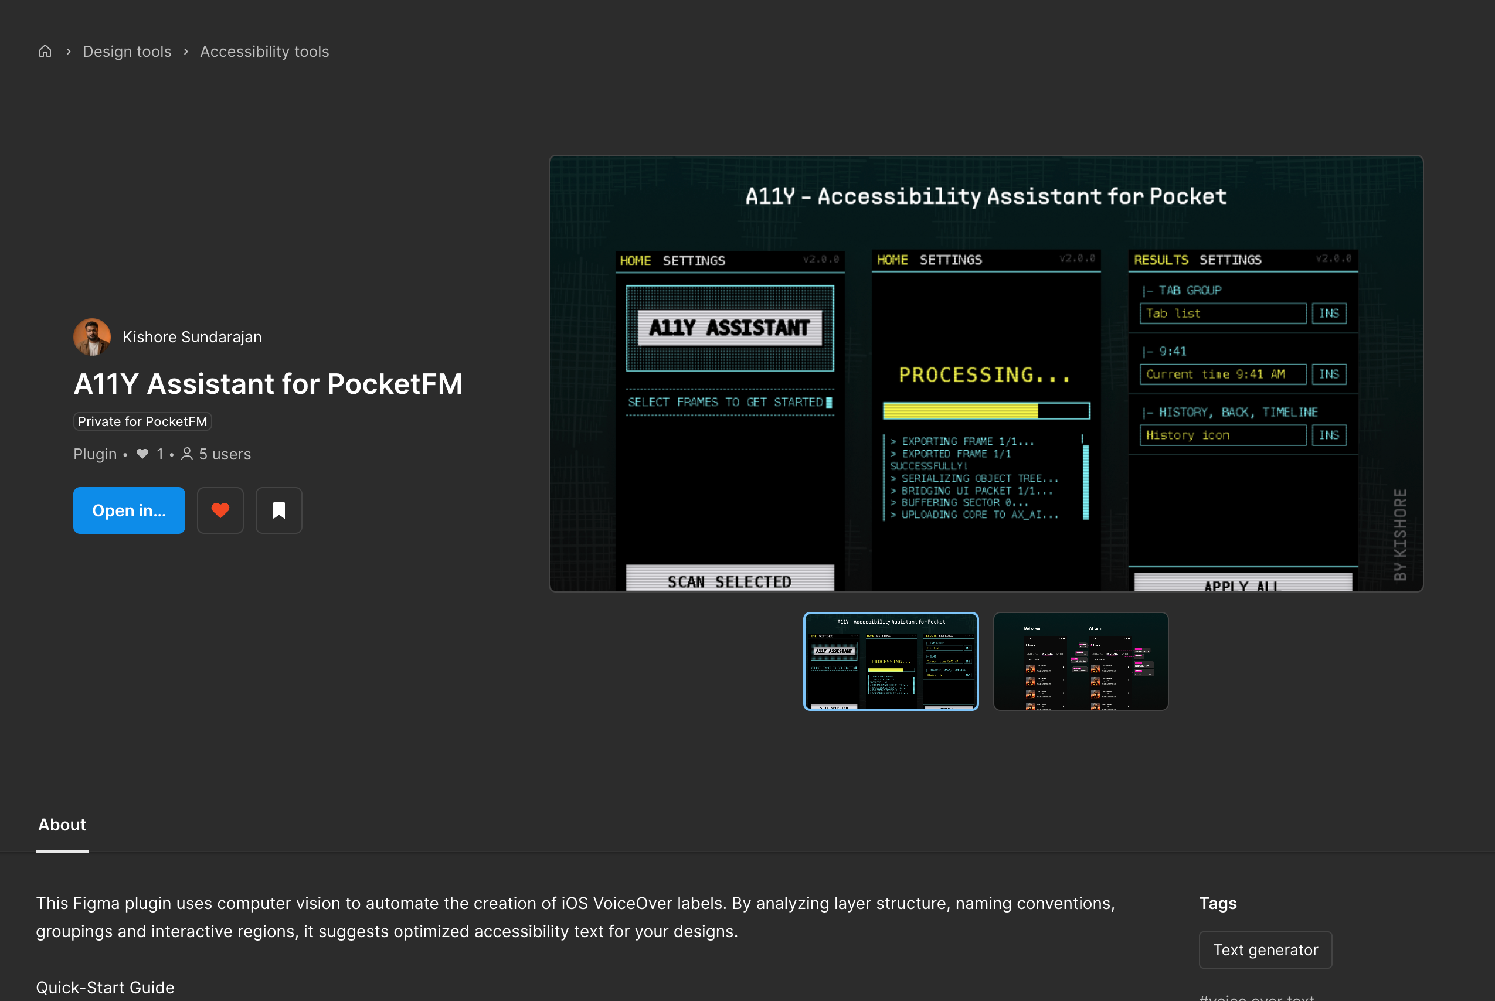
Task: Open Design tools breadcrumb link
Action: (x=127, y=52)
